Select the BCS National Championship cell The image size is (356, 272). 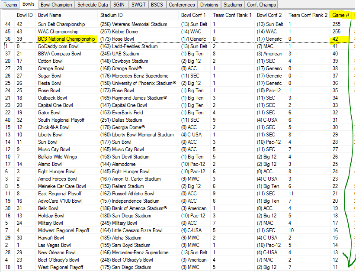[x=66, y=39]
